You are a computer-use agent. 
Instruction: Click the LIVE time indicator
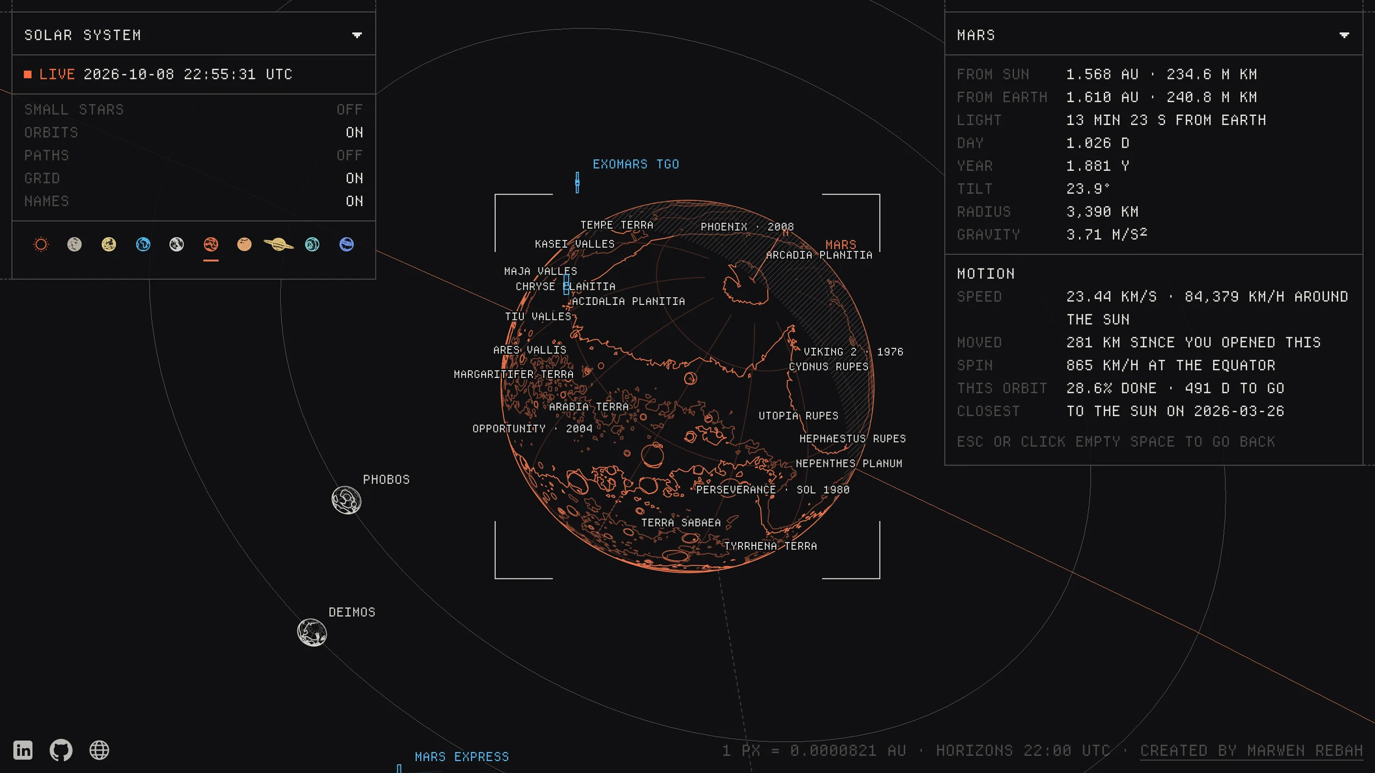(50, 74)
